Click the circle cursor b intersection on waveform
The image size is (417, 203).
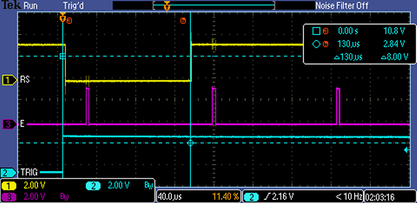tap(190, 142)
